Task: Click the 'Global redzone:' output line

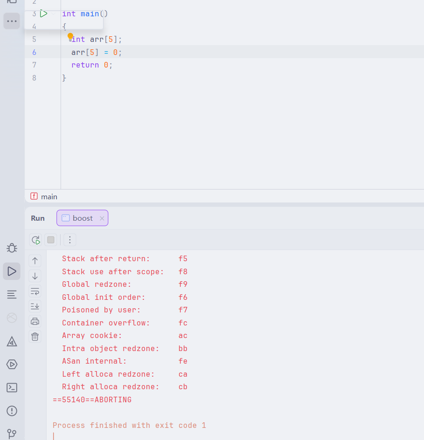Action: point(125,284)
